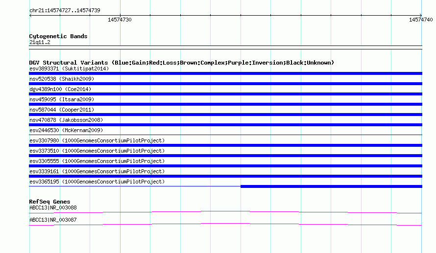This screenshot has width=436, height=253.
Task: Open variant esv3339161 label
Action: pos(97,171)
